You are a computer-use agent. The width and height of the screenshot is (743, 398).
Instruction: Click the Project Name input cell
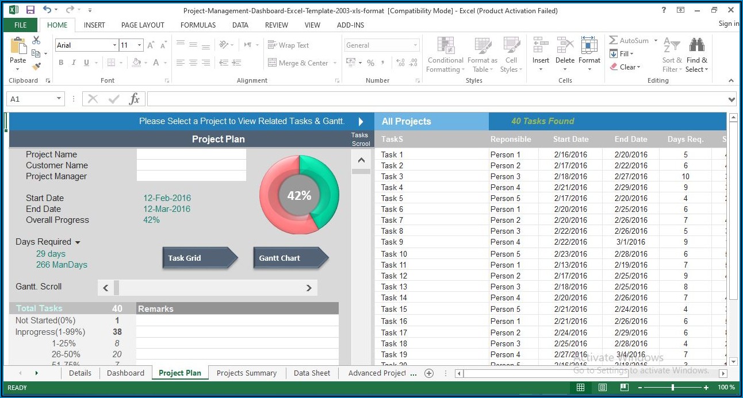point(191,154)
